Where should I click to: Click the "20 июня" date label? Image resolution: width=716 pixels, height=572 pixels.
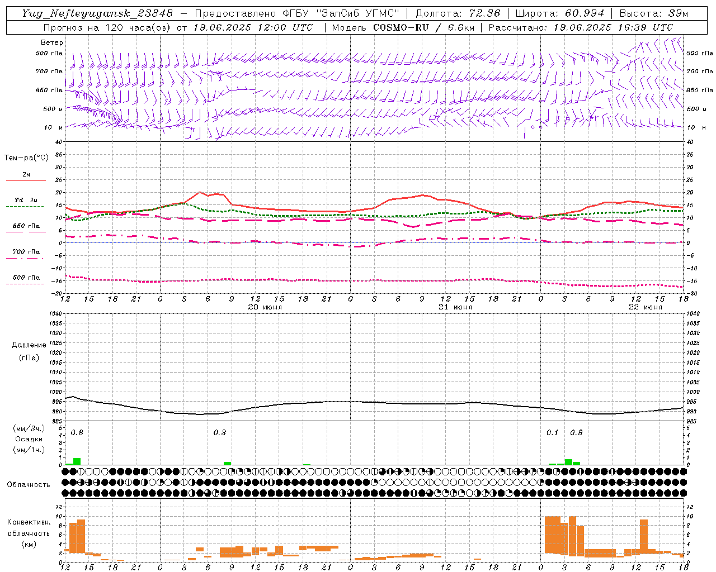(265, 307)
